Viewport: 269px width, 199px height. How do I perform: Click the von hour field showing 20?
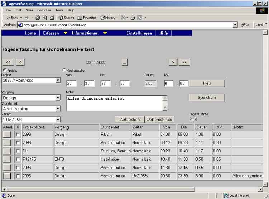pyautogui.click(x=71, y=83)
